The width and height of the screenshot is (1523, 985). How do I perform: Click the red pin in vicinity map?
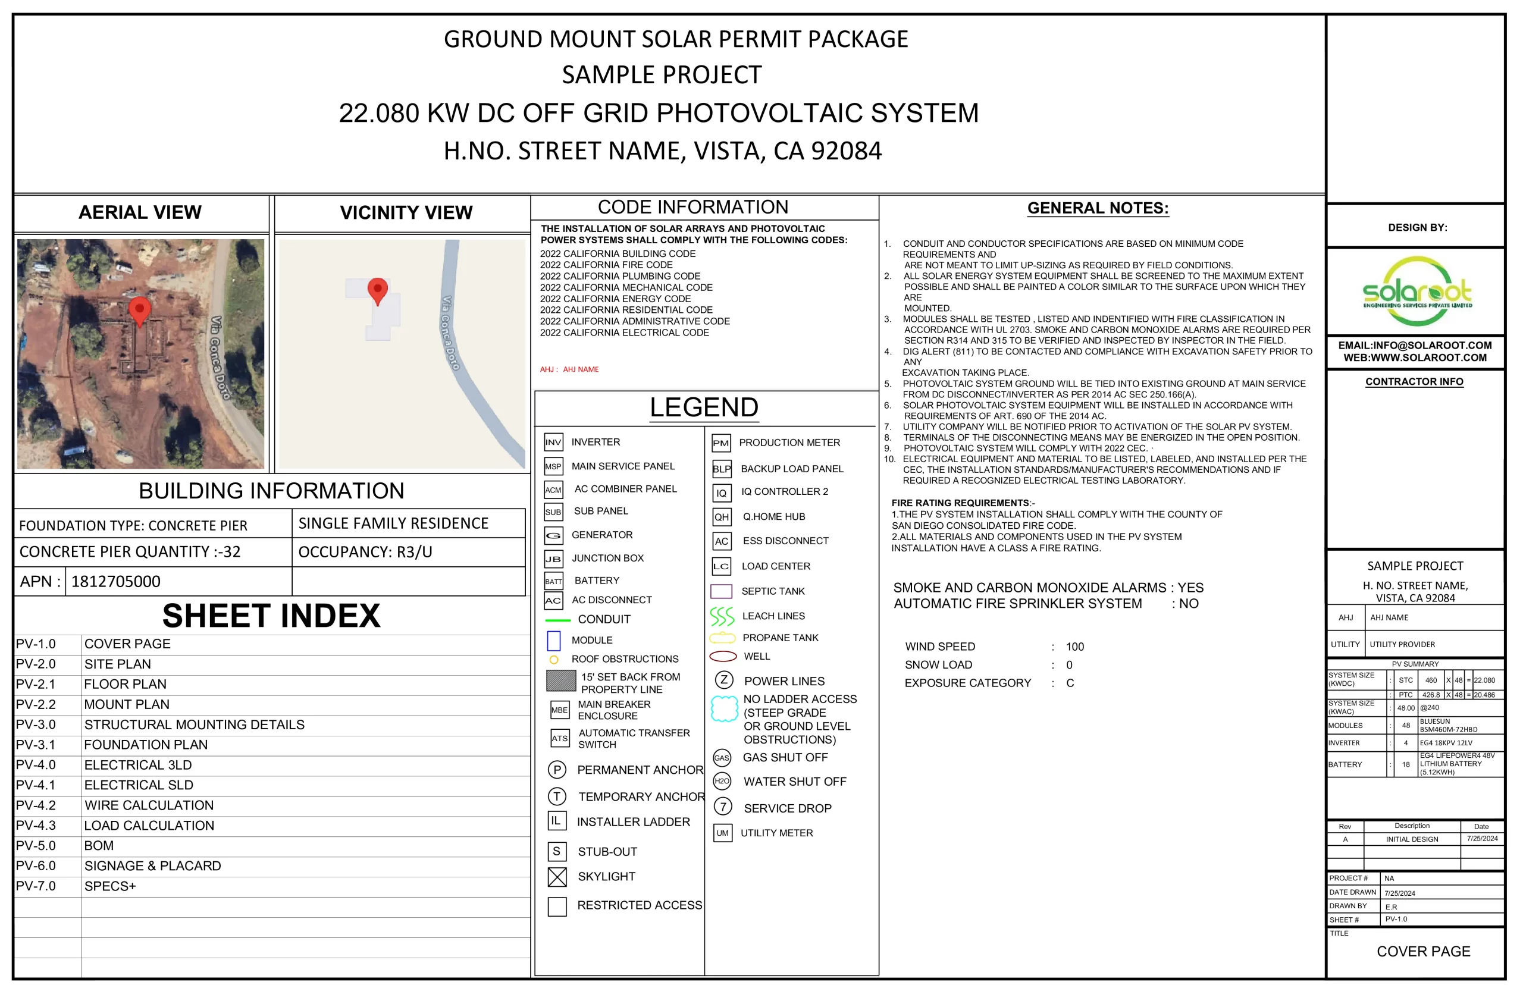[377, 291]
